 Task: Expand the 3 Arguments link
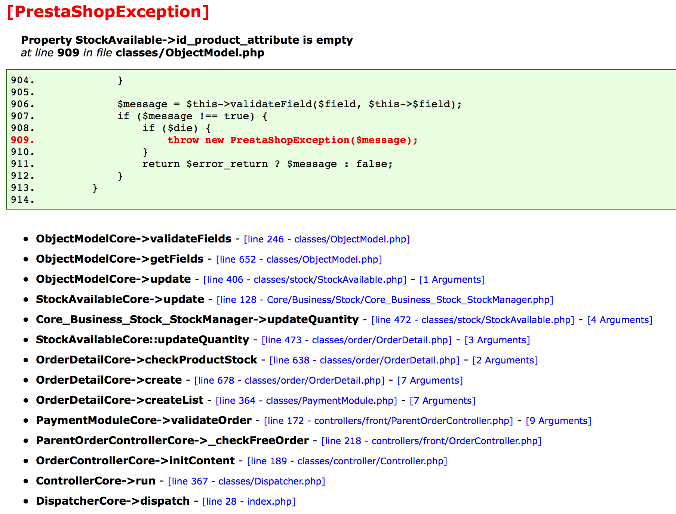pos(497,340)
